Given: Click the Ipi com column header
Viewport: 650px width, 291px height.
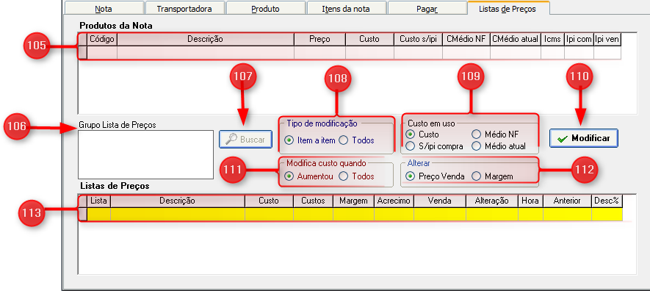Looking at the screenshot, I should 579,39.
